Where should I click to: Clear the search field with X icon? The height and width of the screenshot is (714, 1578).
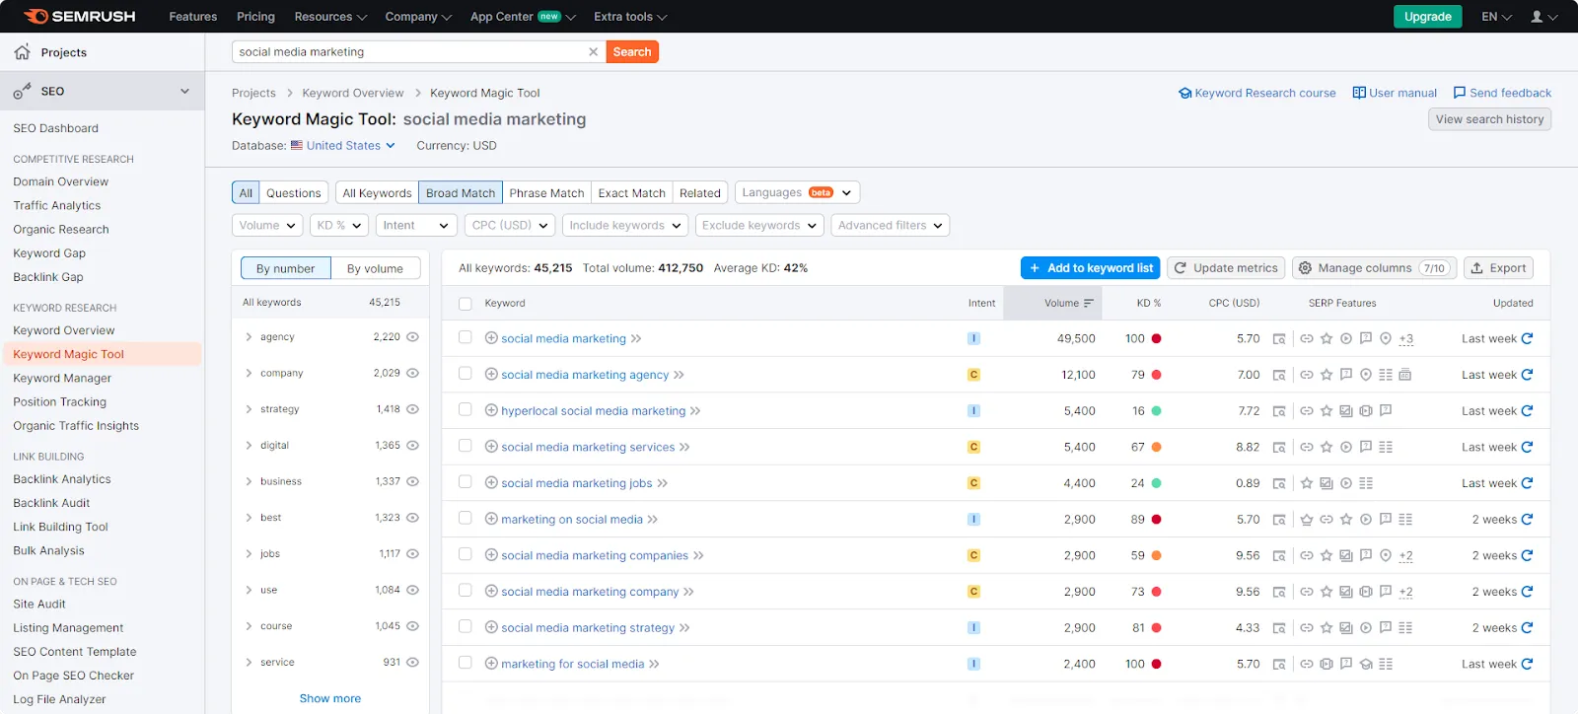pyautogui.click(x=593, y=52)
